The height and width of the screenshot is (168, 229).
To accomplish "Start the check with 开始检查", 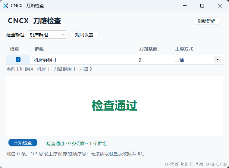I will 23,142.
